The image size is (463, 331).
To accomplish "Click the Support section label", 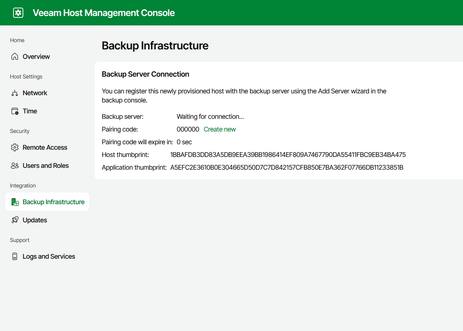I will click(x=20, y=240).
